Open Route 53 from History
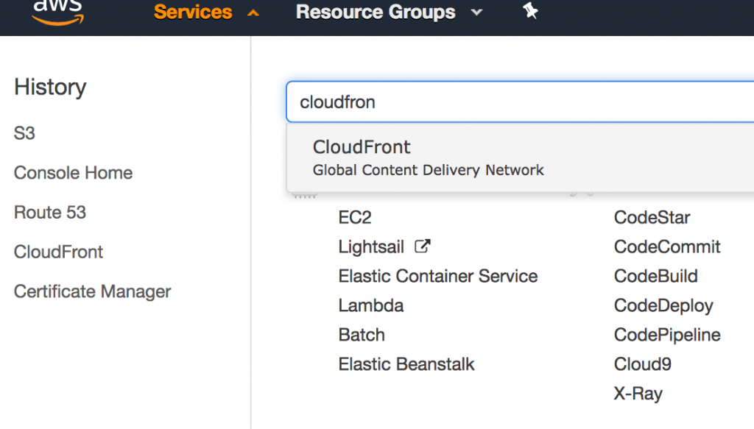The width and height of the screenshot is (754, 429). point(50,212)
